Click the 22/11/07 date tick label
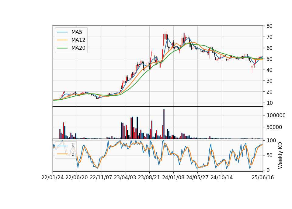Screen dimensions: 292x209 tap(101, 177)
